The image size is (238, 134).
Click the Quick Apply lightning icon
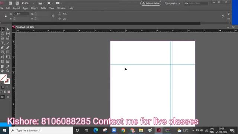[x=223, y=16]
